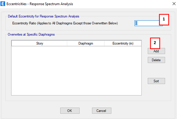This screenshot has width=177, height=119.
Task: Confirm the dialog with OK
Action: pyautogui.click(x=70, y=111)
